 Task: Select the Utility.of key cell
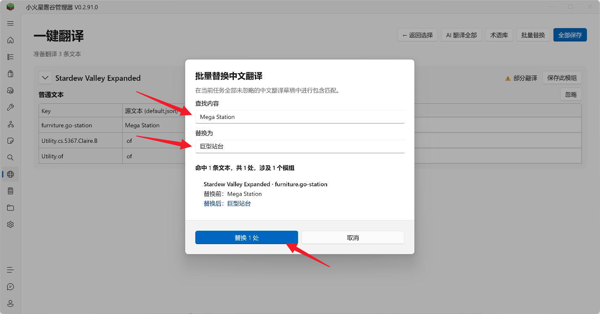[x=81, y=156]
